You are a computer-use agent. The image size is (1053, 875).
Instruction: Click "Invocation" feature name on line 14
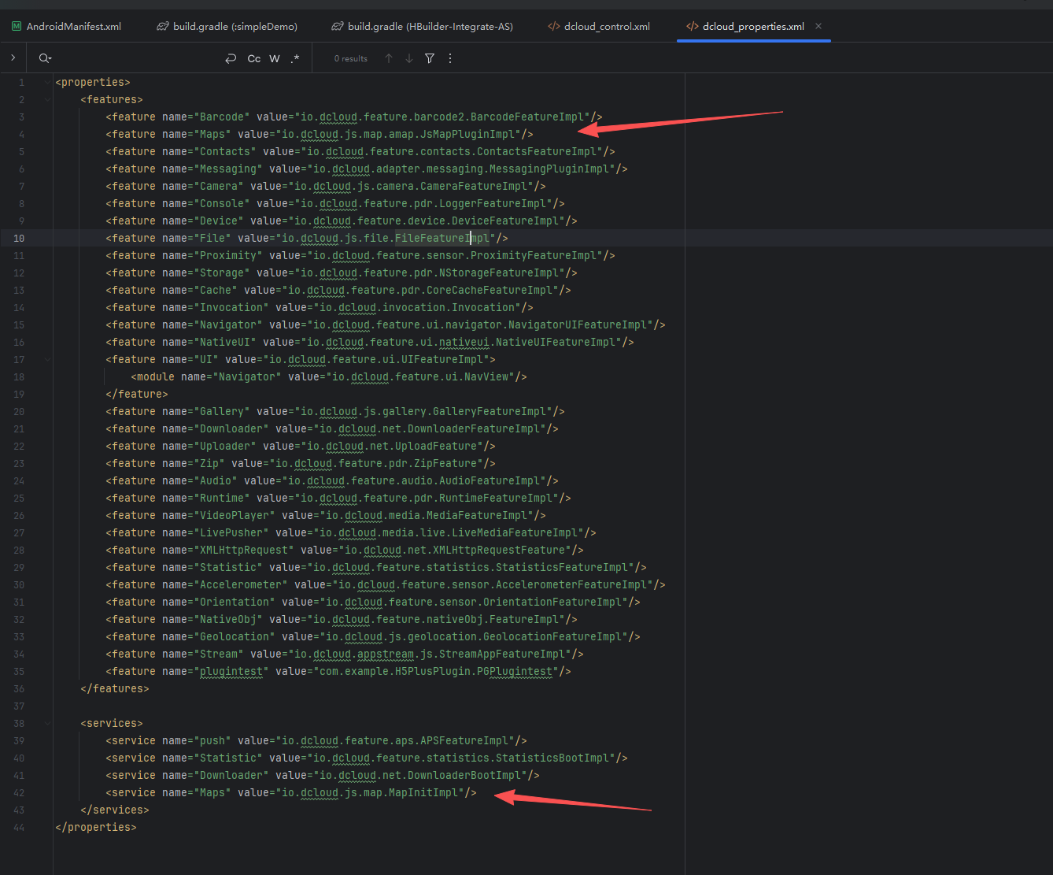pos(231,307)
